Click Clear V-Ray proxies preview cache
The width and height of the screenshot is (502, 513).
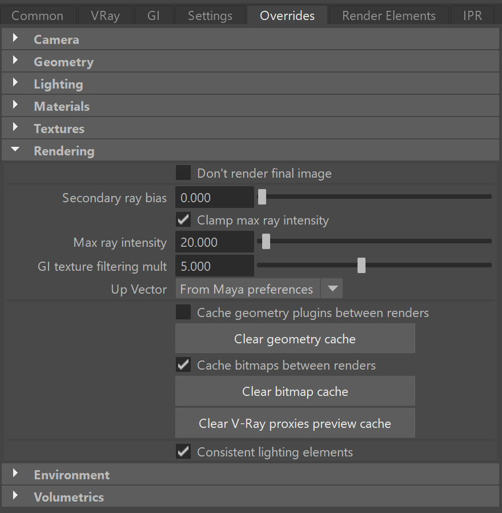295,423
